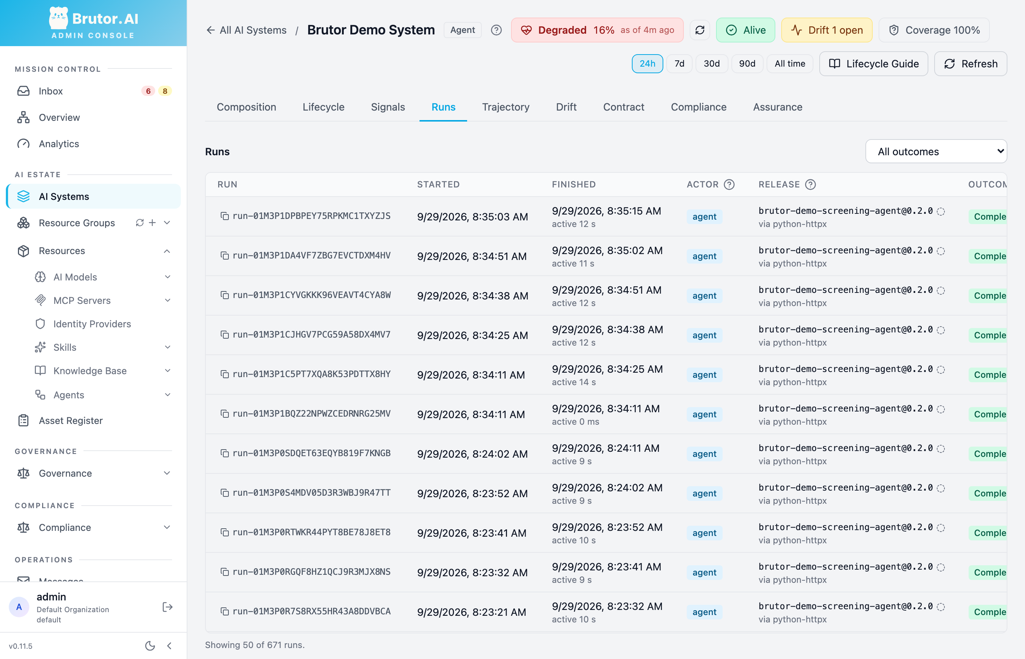Click the Coverage 100% badge
The image size is (1025, 659).
click(934, 30)
